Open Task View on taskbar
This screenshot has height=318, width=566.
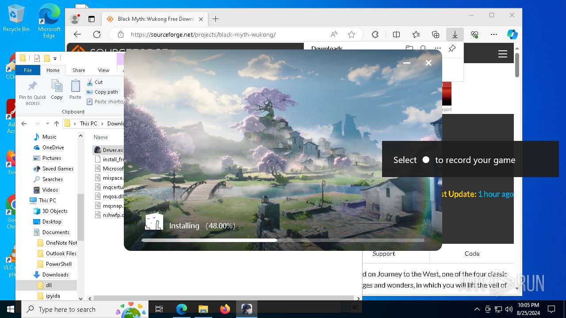click(159, 309)
